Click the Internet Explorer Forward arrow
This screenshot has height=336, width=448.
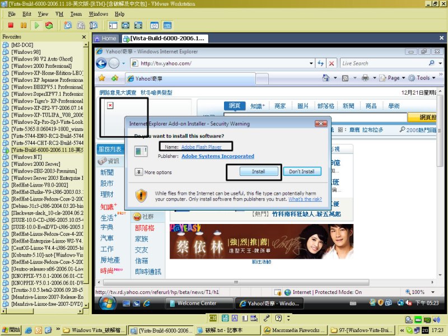[114, 63]
